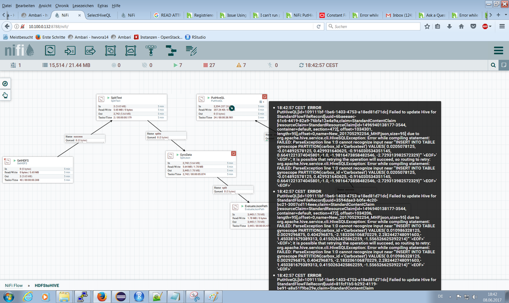509x303 pixels.
Task: Click the Template toolbar icon
Action: pos(171,50)
